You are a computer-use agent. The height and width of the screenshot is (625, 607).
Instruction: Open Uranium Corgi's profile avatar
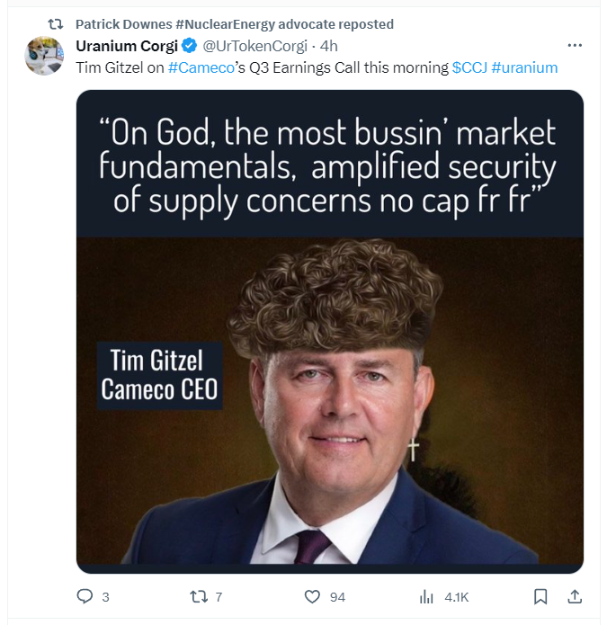pyautogui.click(x=44, y=56)
